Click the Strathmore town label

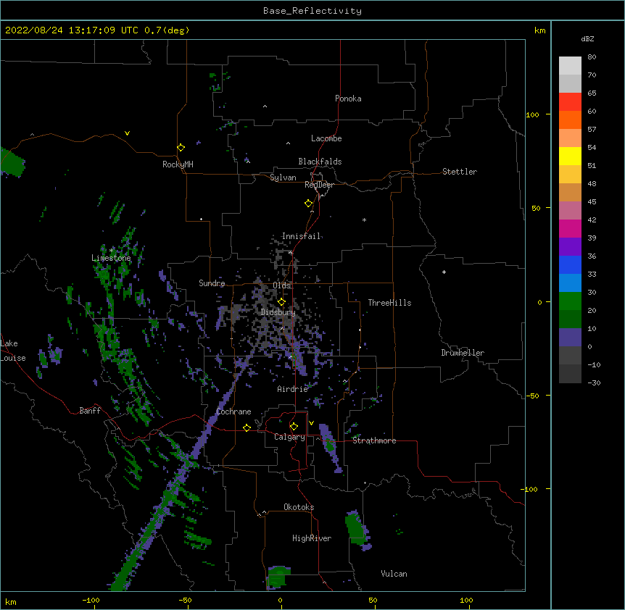374,440
